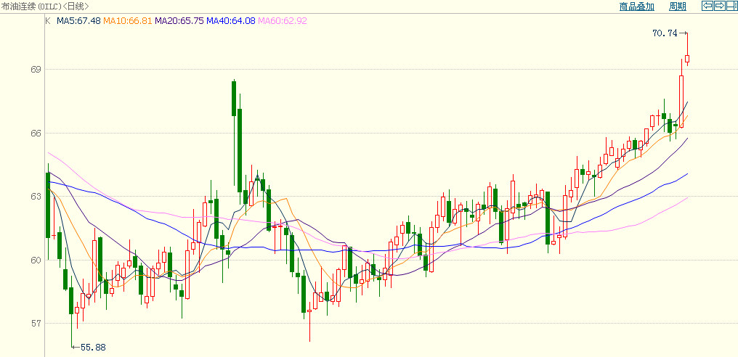Click the 55.88 low price marker
The width and height of the screenshot is (738, 357).
93,348
